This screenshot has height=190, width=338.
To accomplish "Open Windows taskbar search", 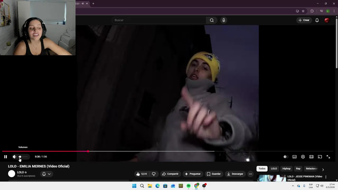I will (x=142, y=186).
